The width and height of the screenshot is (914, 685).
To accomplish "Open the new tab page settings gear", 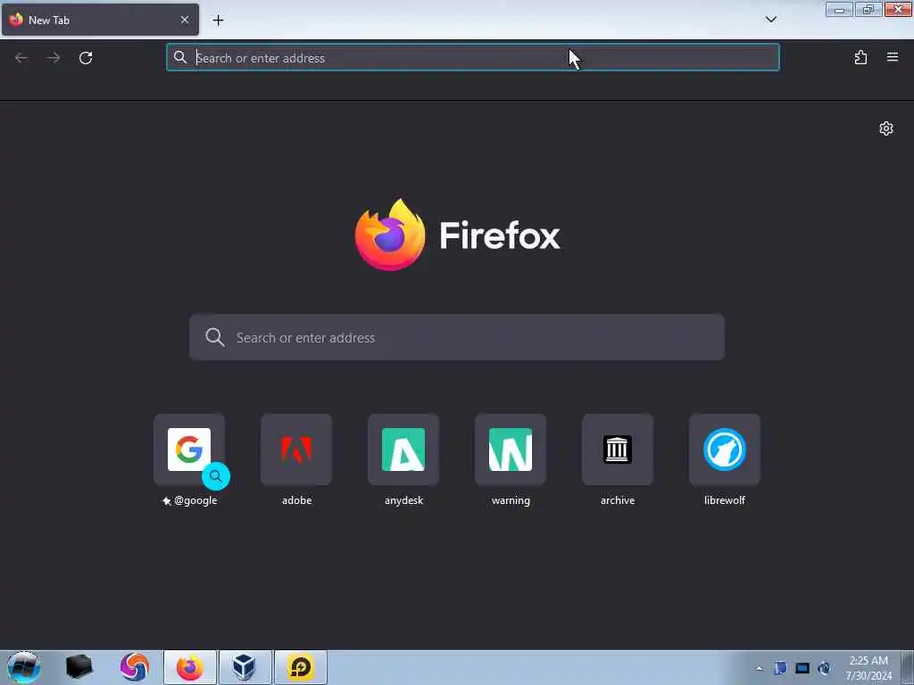I will pyautogui.click(x=886, y=128).
